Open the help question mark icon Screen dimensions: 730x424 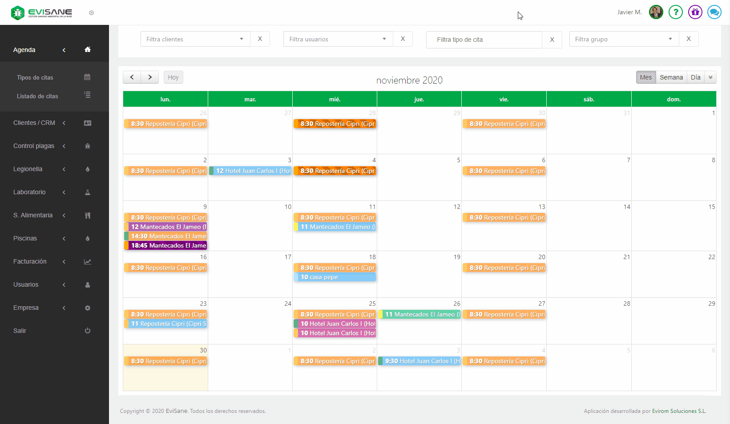[675, 12]
